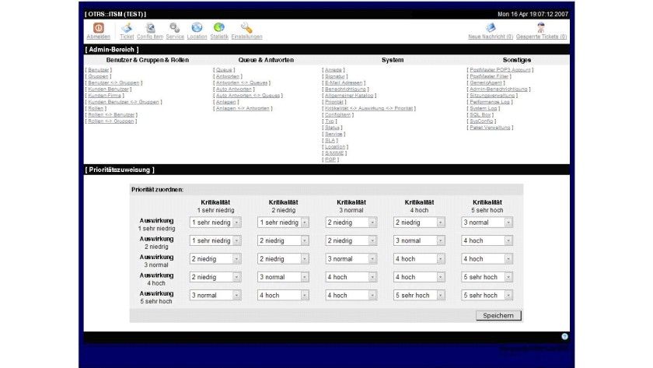Open the Location globe icon
The height and width of the screenshot is (368, 653).
197,27
